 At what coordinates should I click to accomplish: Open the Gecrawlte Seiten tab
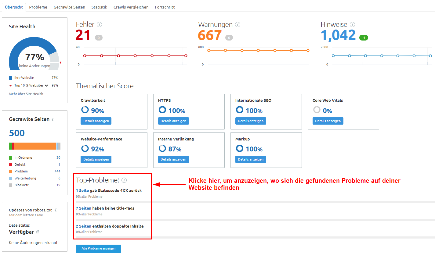(x=69, y=7)
